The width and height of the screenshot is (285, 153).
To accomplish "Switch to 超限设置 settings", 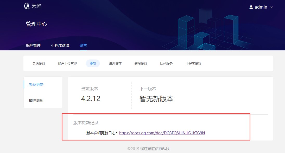I will 140,63.
